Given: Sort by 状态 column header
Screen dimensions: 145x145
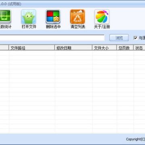Looking at the screenshot, I should [x=139, y=48].
